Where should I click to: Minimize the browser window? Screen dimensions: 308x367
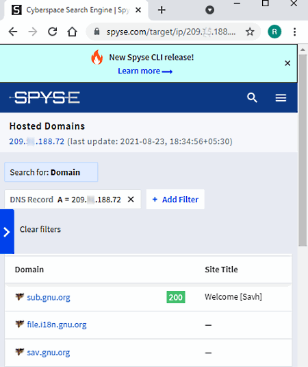[237, 3]
